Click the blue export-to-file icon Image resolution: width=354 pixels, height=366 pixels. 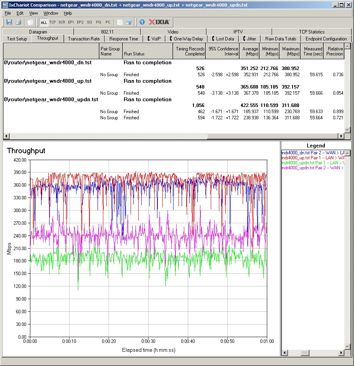point(129,22)
